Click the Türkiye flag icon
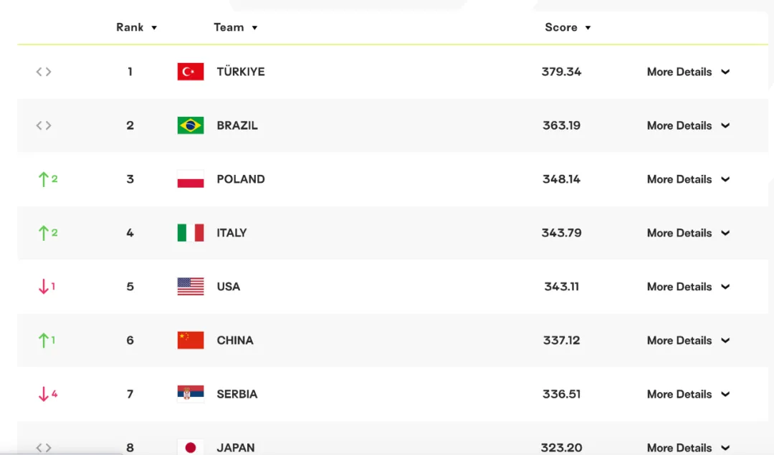774x455 pixels. [191, 72]
